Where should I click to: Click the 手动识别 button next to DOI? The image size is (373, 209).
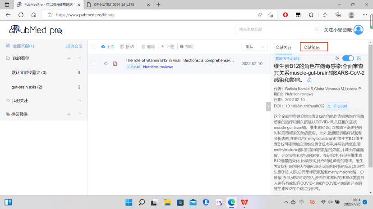(337, 106)
